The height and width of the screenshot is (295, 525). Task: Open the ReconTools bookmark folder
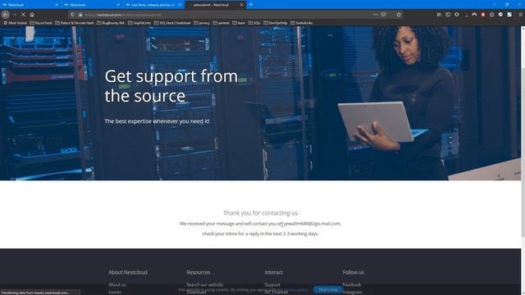pos(41,23)
